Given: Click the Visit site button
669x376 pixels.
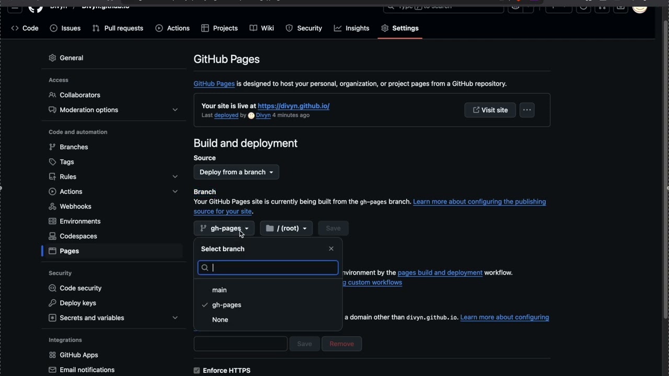Looking at the screenshot, I should click(490, 110).
